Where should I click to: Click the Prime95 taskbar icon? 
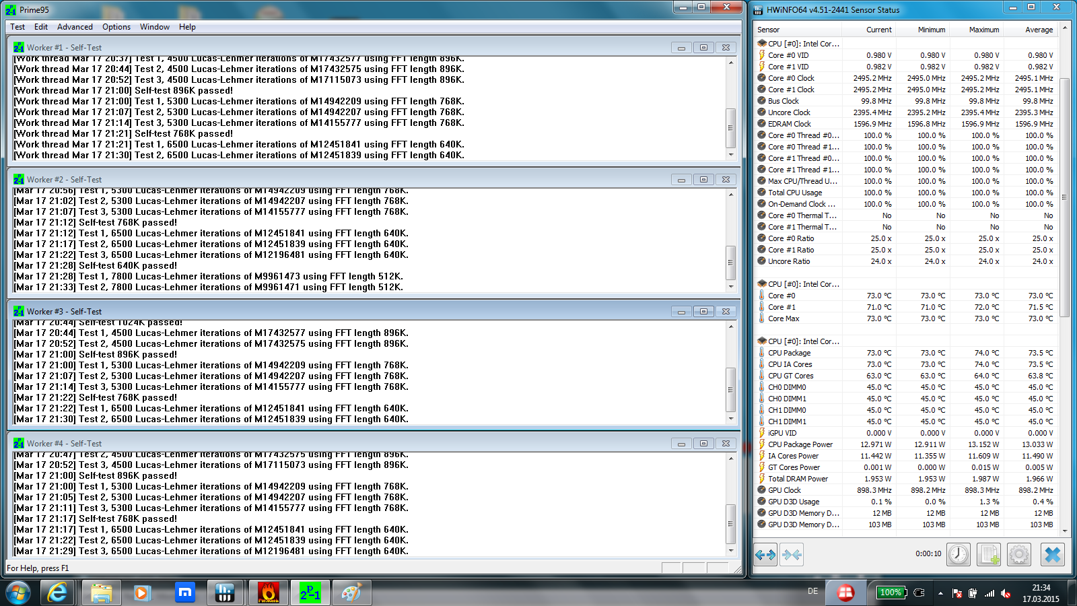tap(310, 593)
